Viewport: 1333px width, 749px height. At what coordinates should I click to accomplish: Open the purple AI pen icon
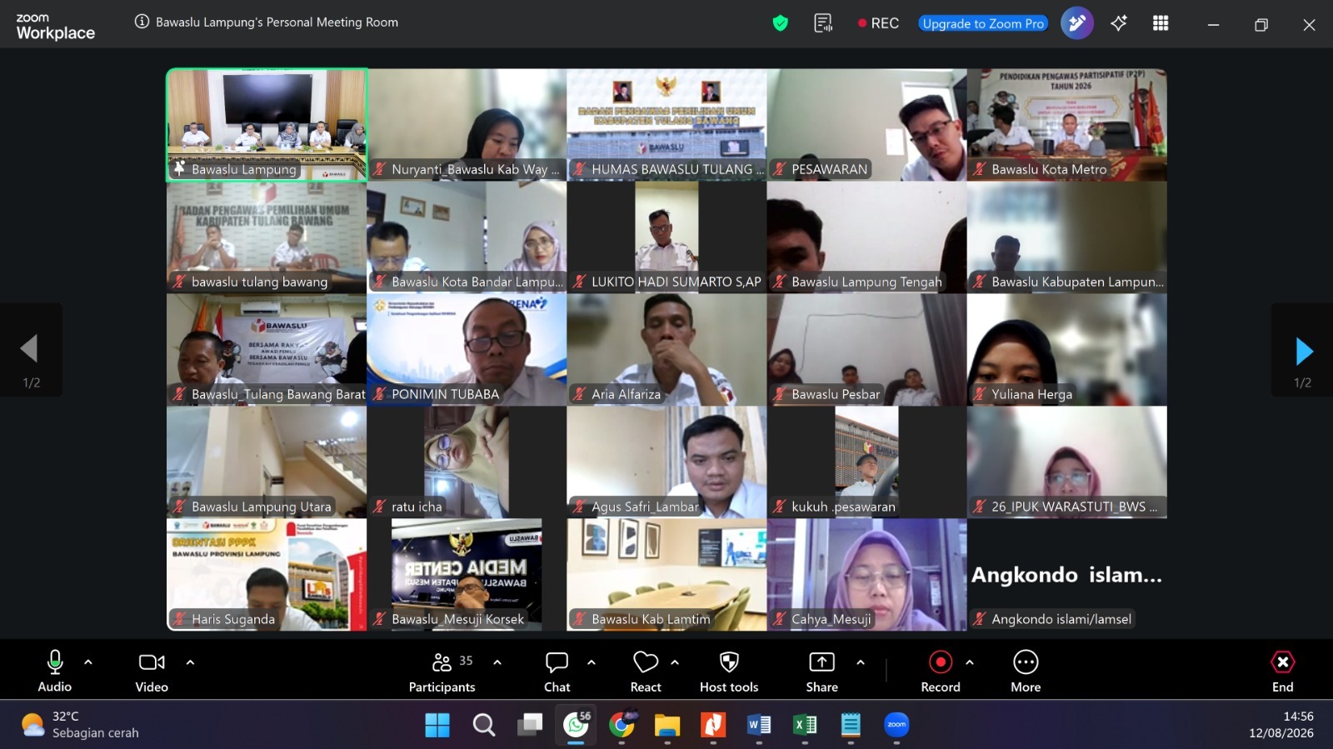coord(1076,23)
